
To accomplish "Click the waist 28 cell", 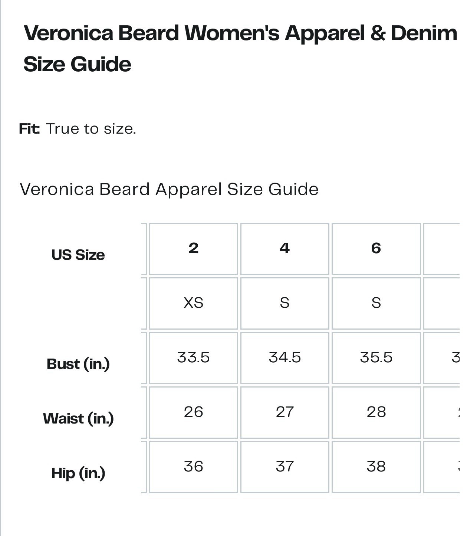I will pos(376,412).
